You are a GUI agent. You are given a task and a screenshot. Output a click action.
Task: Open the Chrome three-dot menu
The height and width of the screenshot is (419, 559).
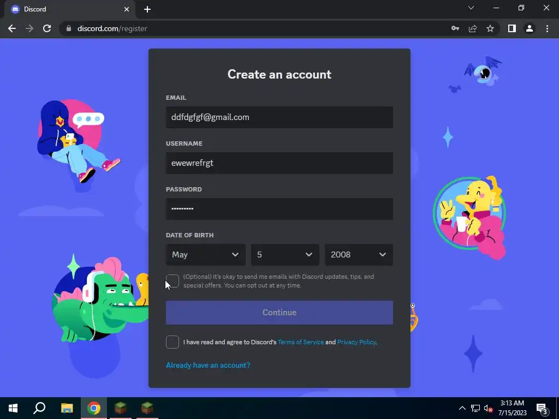547,28
